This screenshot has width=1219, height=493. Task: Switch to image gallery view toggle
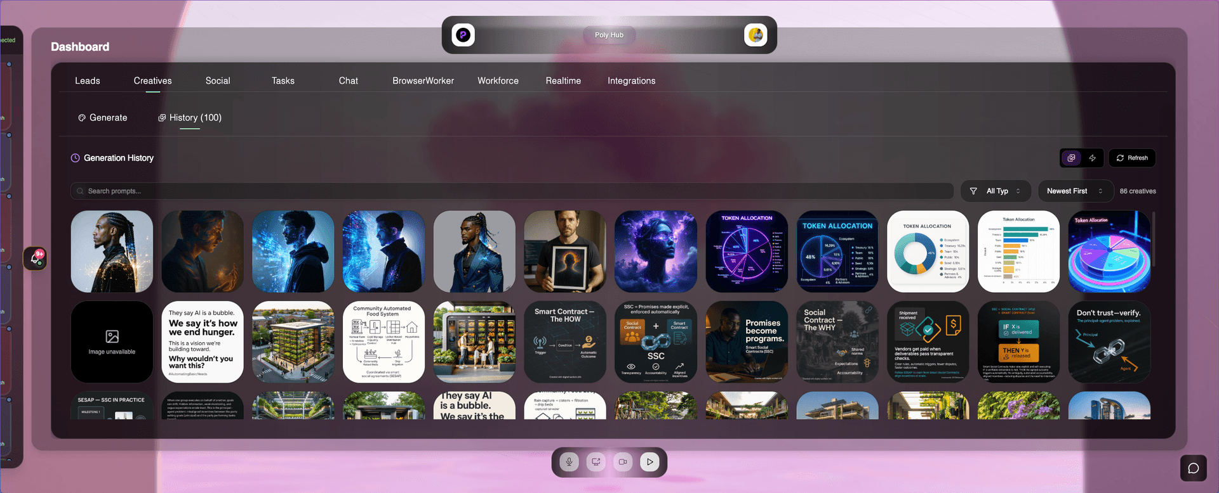(x=1072, y=158)
